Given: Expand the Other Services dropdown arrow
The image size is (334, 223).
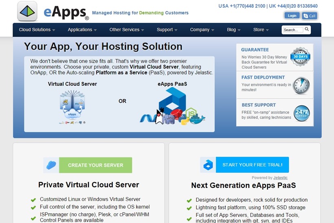Looking at the screenshot, I should point(143,30).
